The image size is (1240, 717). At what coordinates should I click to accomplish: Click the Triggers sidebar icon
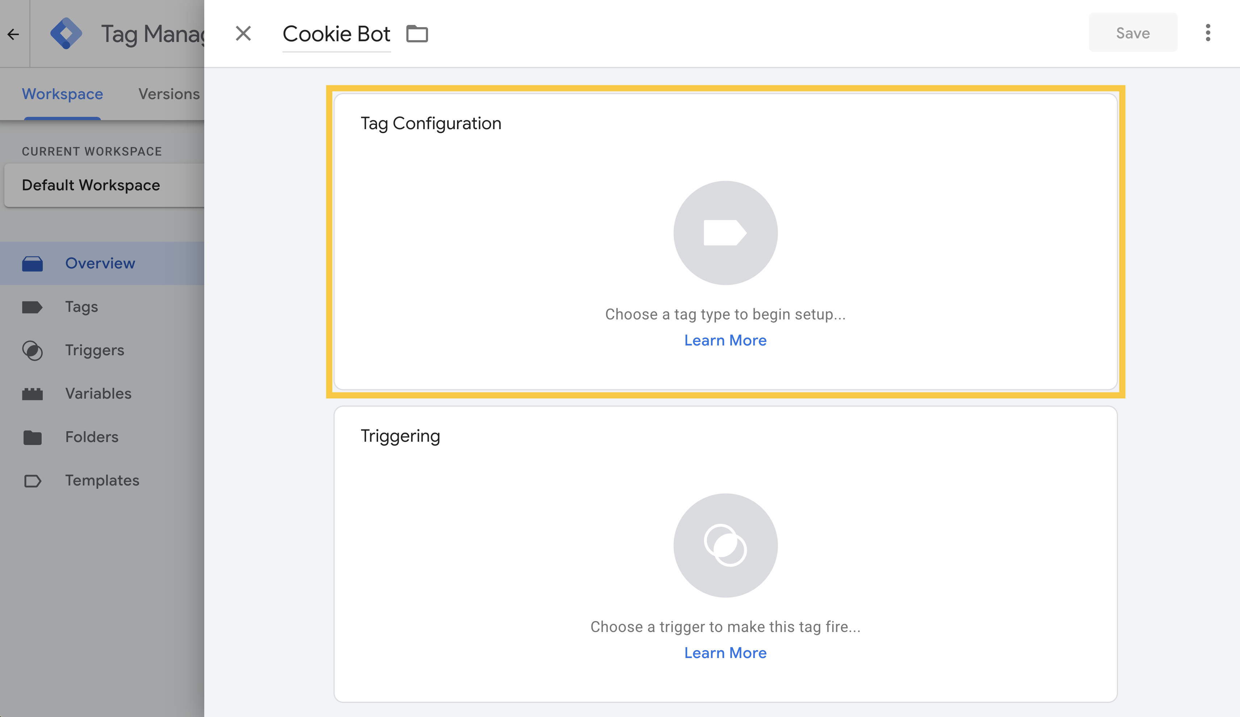click(33, 351)
